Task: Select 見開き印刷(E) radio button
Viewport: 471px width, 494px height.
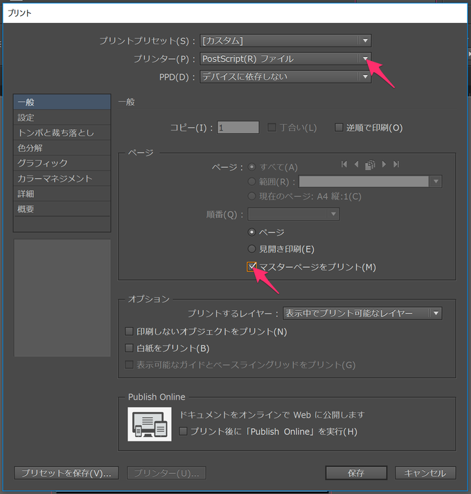Action: (251, 249)
